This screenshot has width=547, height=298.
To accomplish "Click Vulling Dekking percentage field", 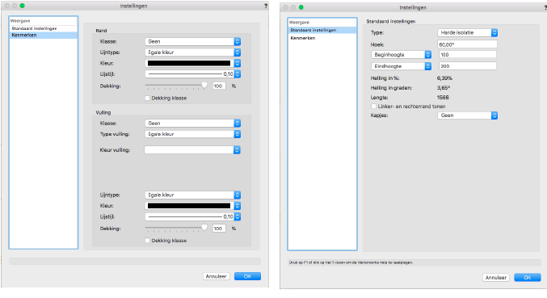I will pyautogui.click(x=219, y=229).
